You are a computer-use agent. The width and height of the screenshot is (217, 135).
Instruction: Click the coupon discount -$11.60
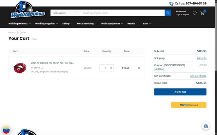[x=203, y=65]
